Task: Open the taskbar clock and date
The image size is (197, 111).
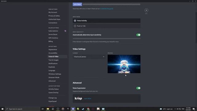Action: (x=188, y=109)
